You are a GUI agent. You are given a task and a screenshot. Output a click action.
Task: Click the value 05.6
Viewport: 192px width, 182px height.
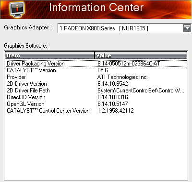[x=103, y=70]
